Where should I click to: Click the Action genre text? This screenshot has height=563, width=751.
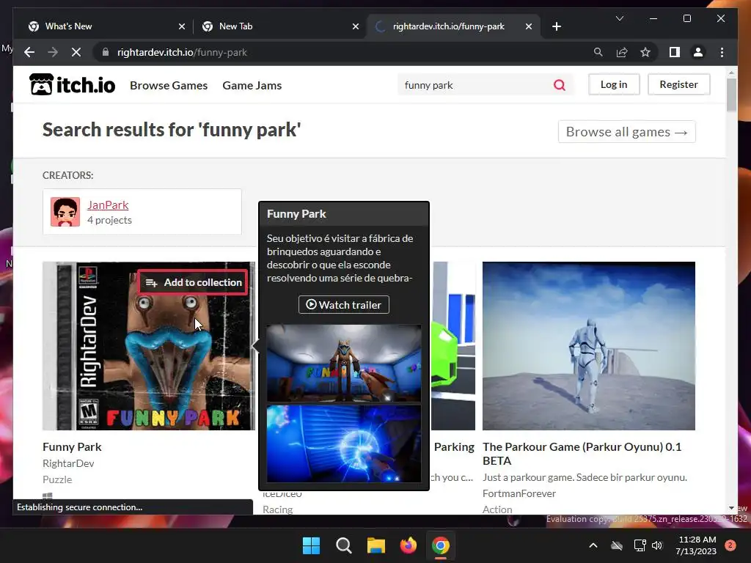pos(497,509)
